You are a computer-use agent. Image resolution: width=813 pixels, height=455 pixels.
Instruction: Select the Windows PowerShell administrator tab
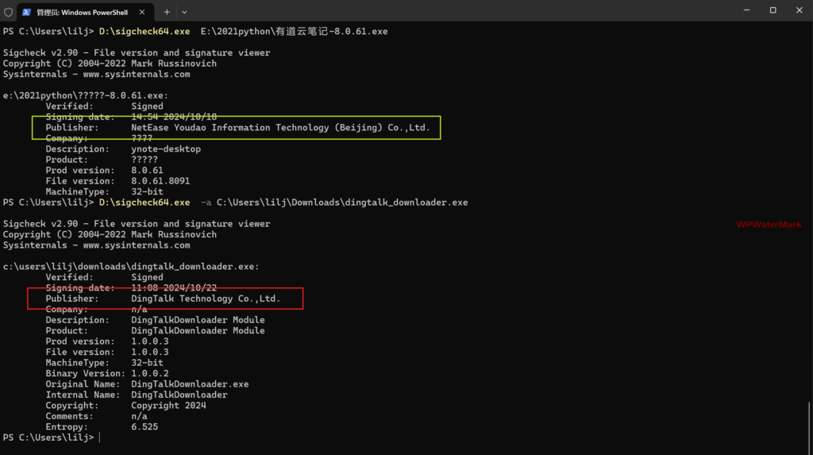pyautogui.click(x=86, y=12)
